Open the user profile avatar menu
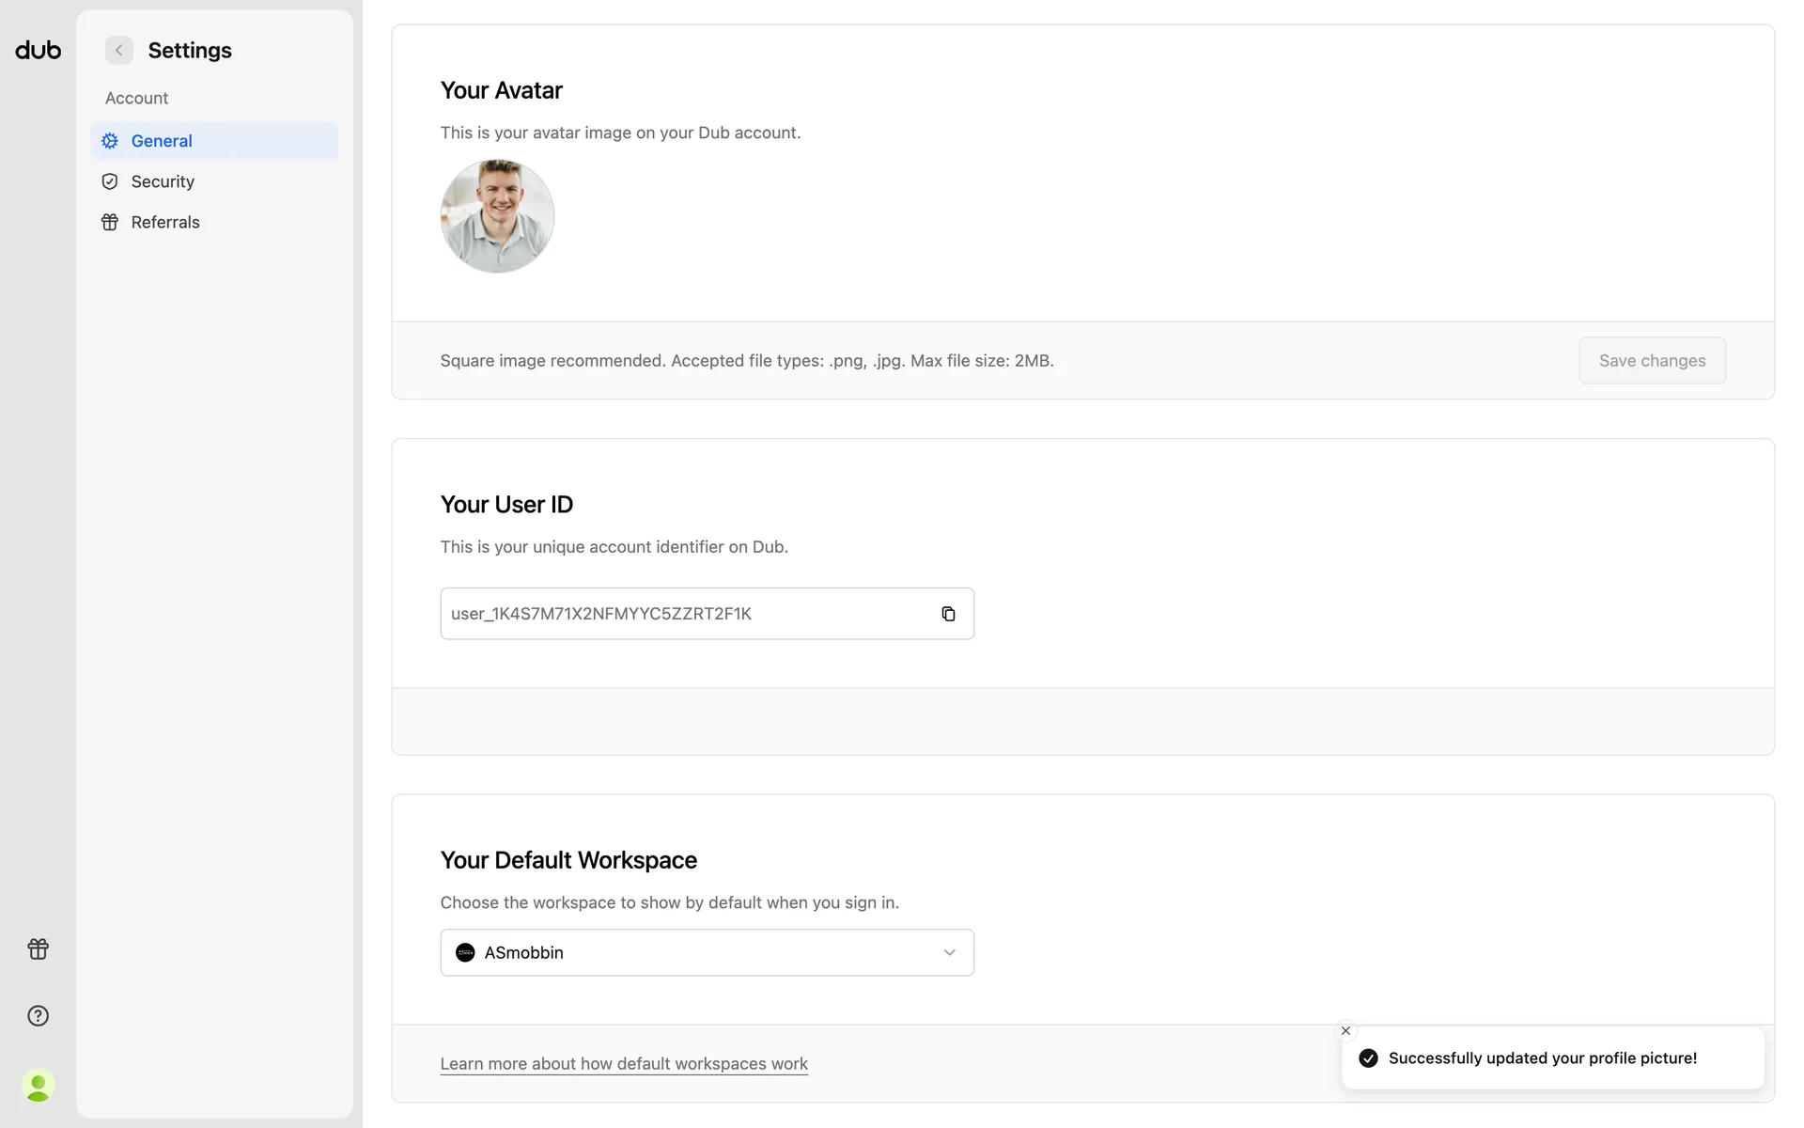This screenshot has width=1804, height=1128. 38,1086
